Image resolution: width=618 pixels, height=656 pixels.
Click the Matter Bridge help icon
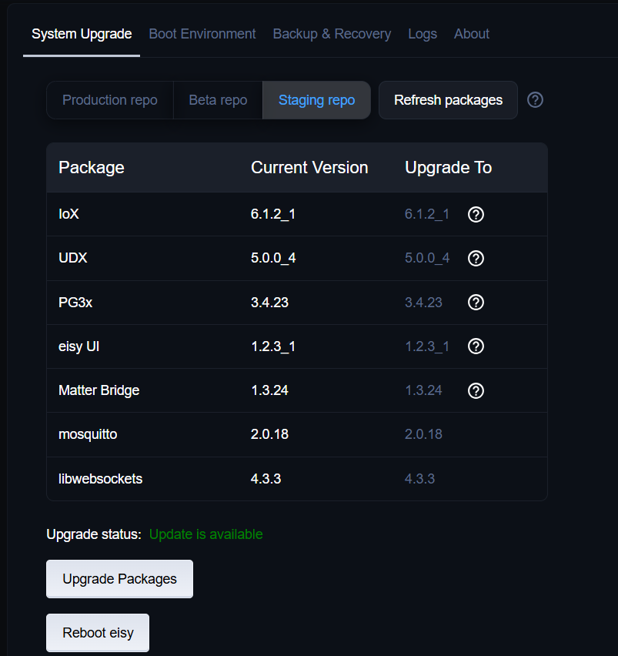coord(476,390)
